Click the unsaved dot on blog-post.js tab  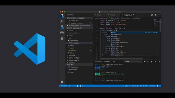[133, 15]
